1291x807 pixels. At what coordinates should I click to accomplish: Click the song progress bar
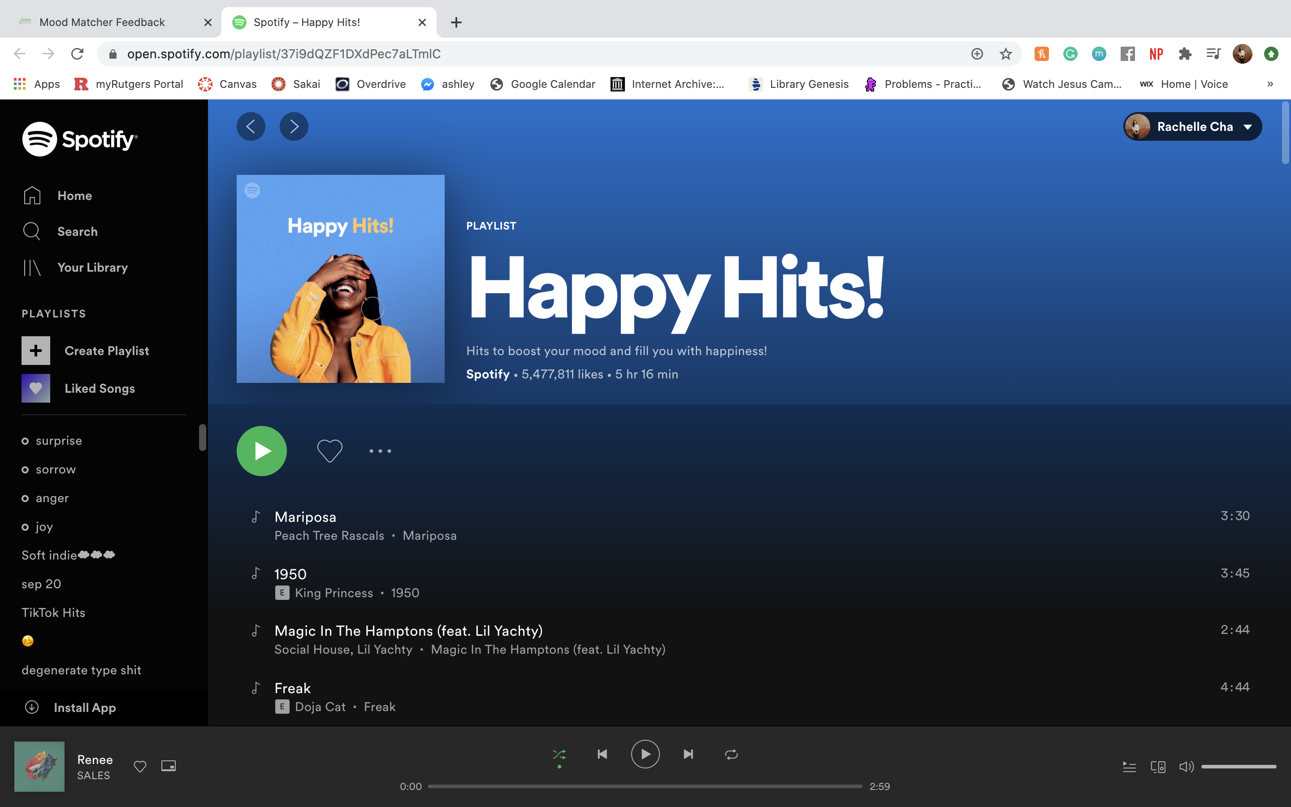tap(645, 786)
